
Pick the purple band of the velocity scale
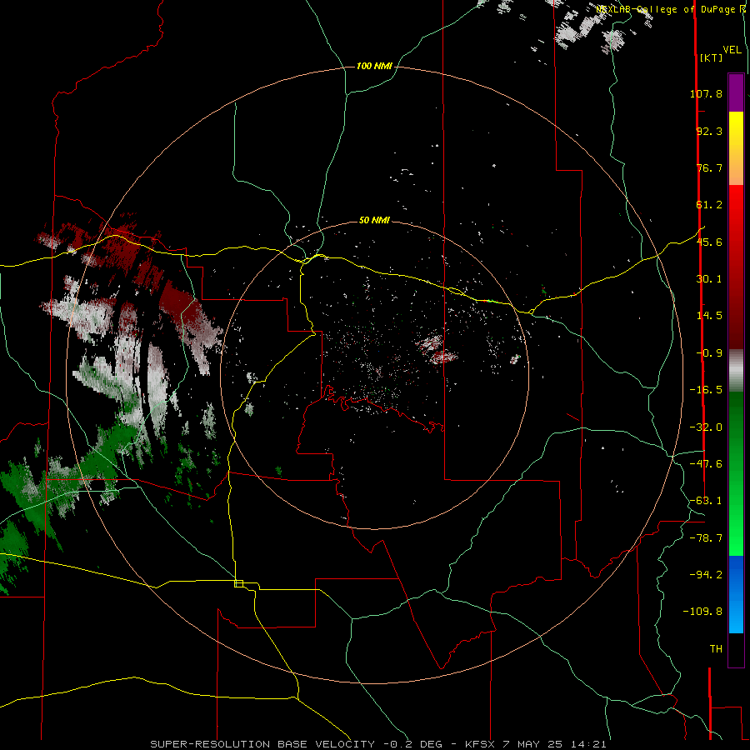tap(736, 92)
